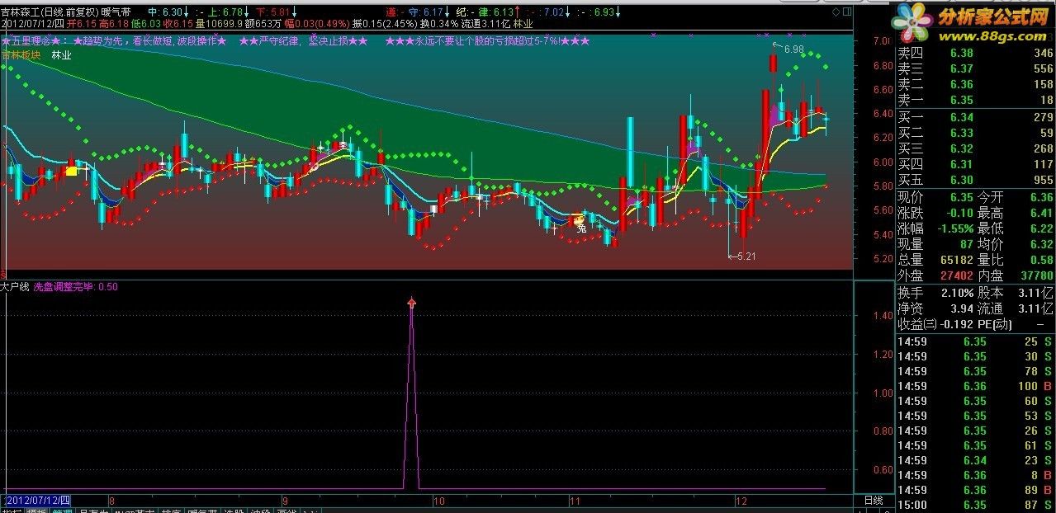Screen dimensions: 1056x513
Task: Open the 吉林板块 sector label
Action: [x=21, y=54]
